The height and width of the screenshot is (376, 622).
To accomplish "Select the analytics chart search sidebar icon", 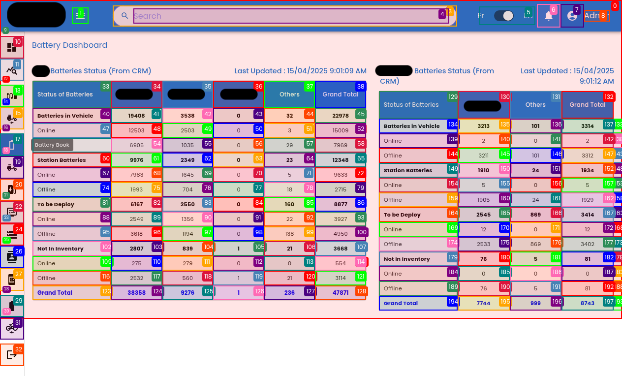I will [x=12, y=70].
